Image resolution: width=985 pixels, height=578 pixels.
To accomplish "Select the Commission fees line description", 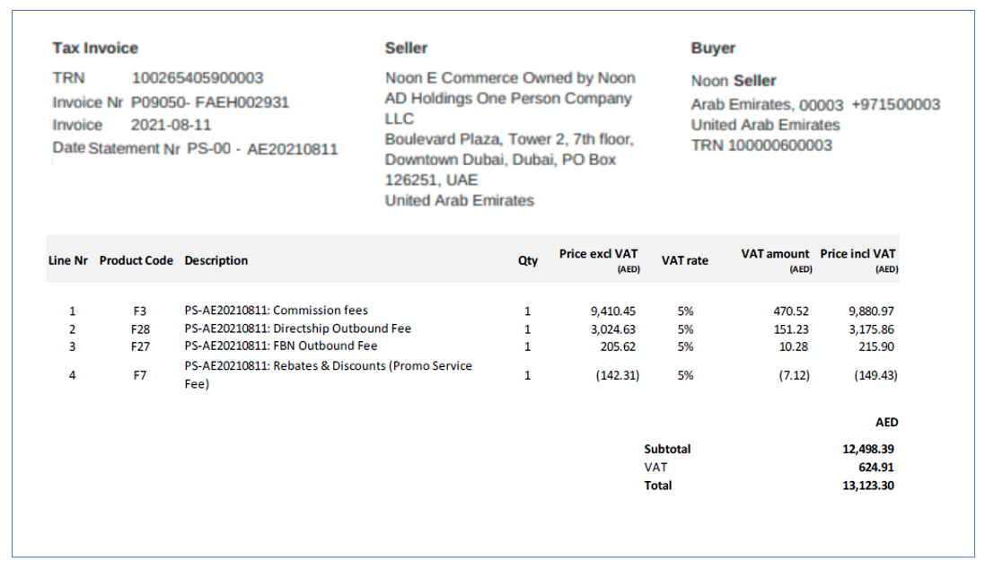I will pyautogui.click(x=276, y=311).
